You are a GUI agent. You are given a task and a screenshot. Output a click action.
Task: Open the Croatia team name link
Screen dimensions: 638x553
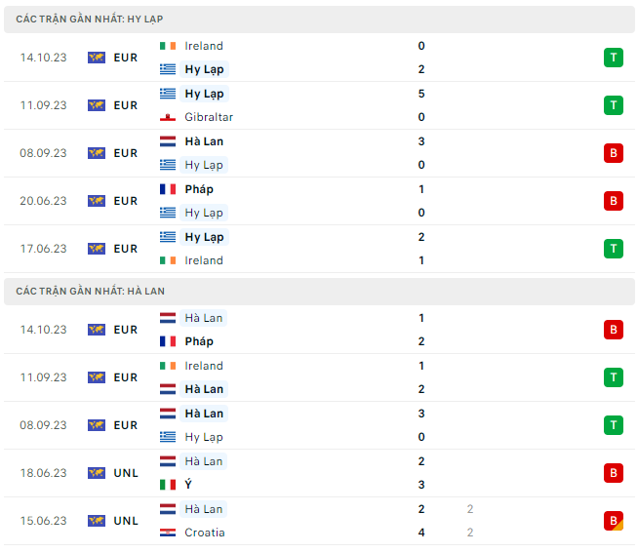click(205, 533)
